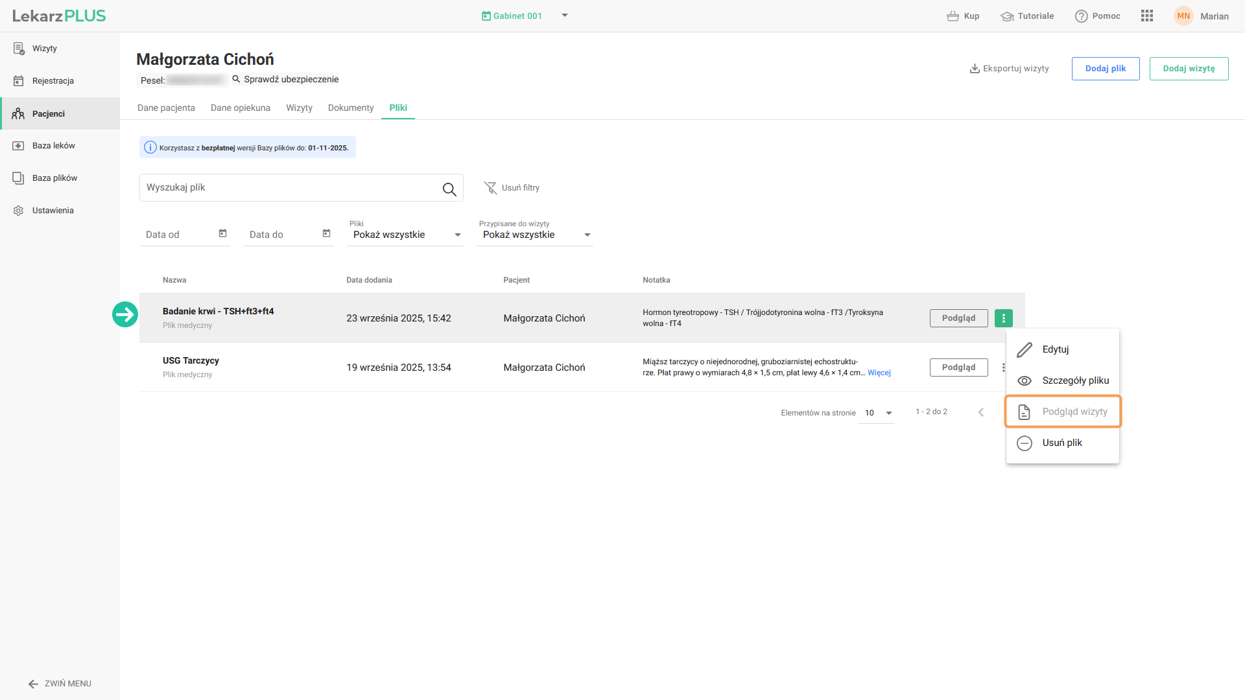Click the Wyszukaj plik search field
This screenshot has height=700, width=1245.
[289, 187]
